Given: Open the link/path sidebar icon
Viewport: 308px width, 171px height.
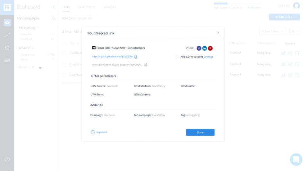Looking at the screenshot, I should pos(7,35).
